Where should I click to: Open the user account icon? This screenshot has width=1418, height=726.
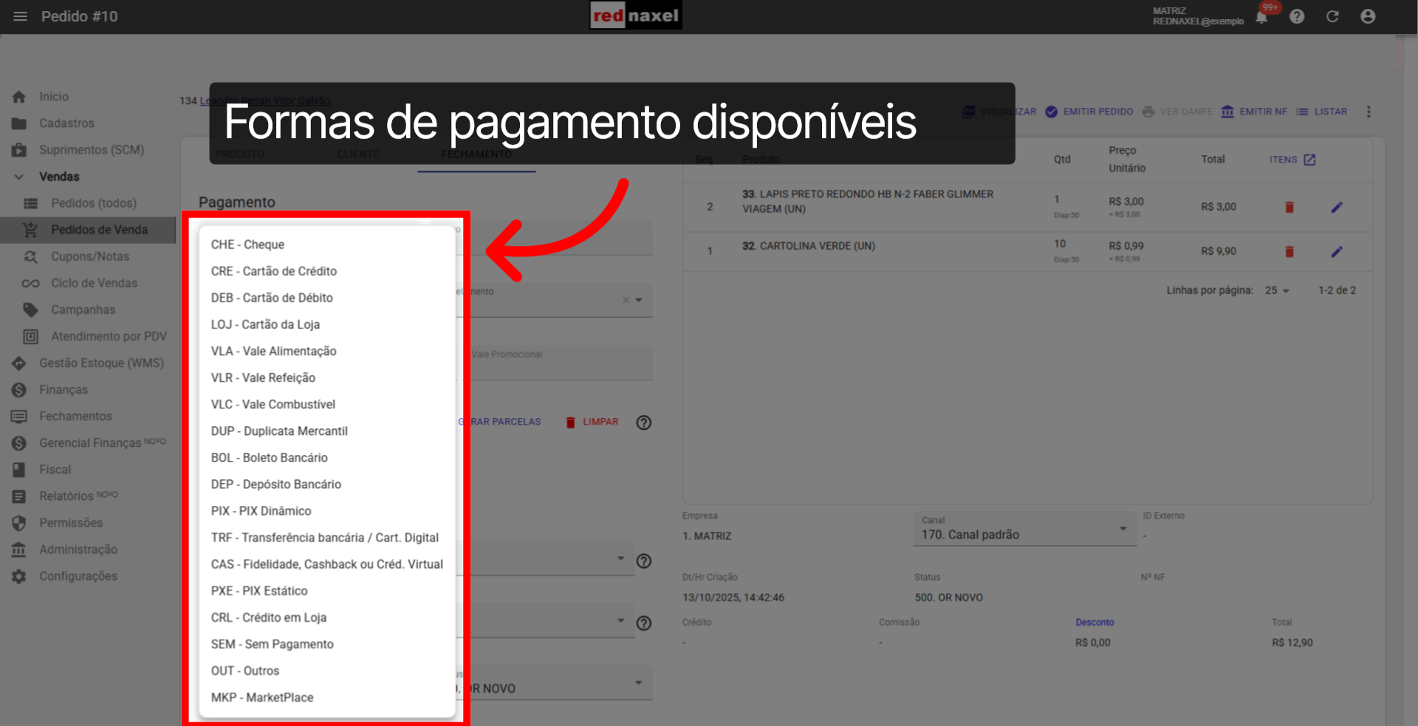pyautogui.click(x=1369, y=16)
